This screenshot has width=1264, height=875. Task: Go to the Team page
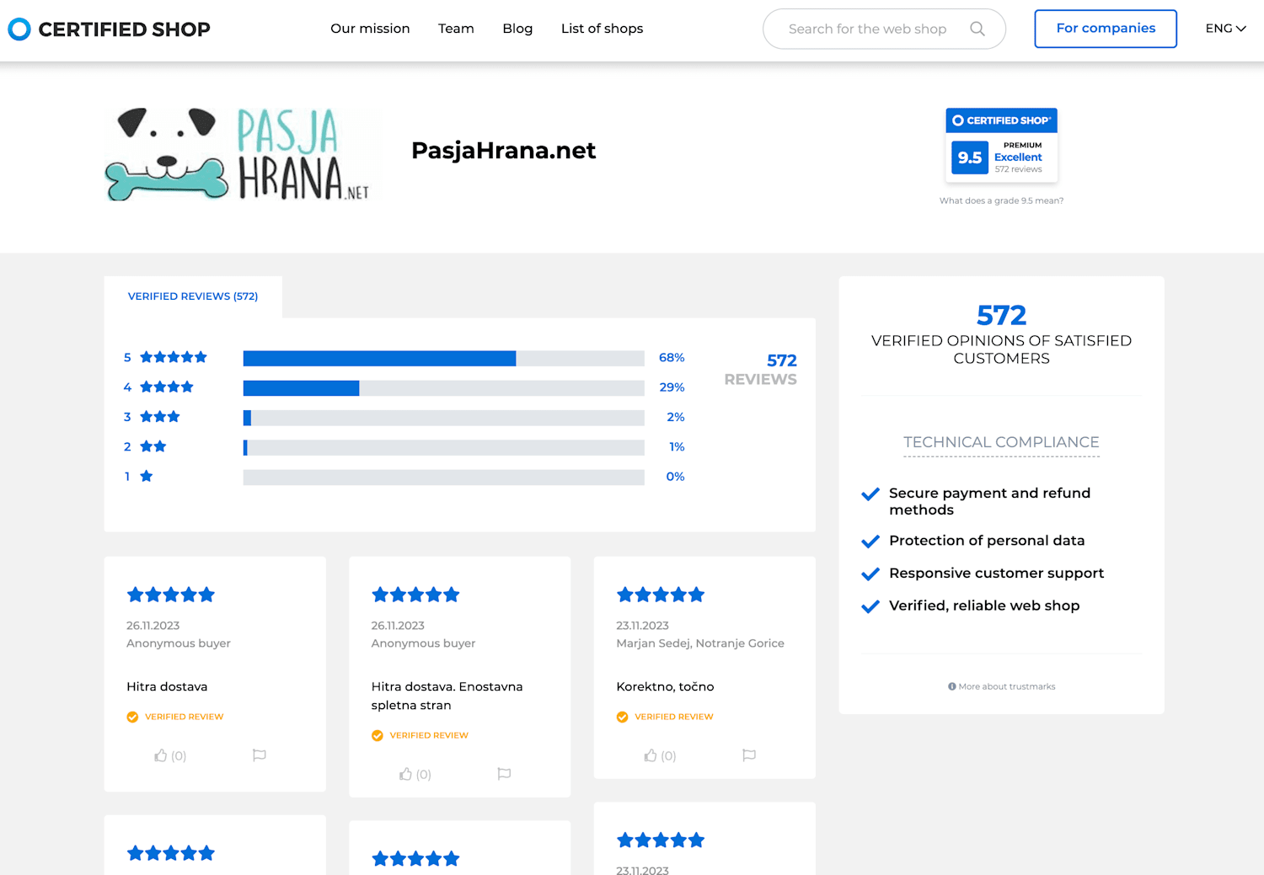(x=456, y=29)
